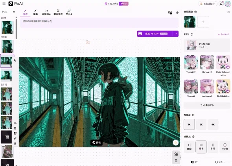Click the gift box icon above the prompt
Viewport: 232px width, 166px height.
(170, 13)
